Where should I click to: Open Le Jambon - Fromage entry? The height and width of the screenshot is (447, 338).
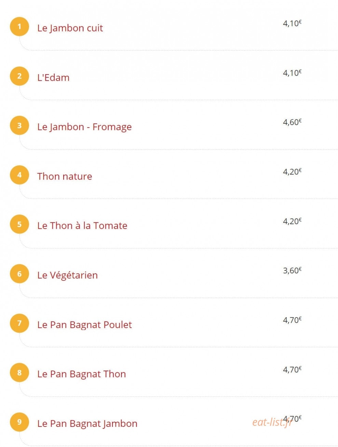(84, 127)
